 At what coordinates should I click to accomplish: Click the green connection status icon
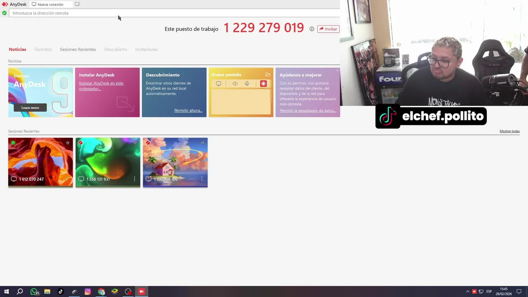(x=4, y=13)
